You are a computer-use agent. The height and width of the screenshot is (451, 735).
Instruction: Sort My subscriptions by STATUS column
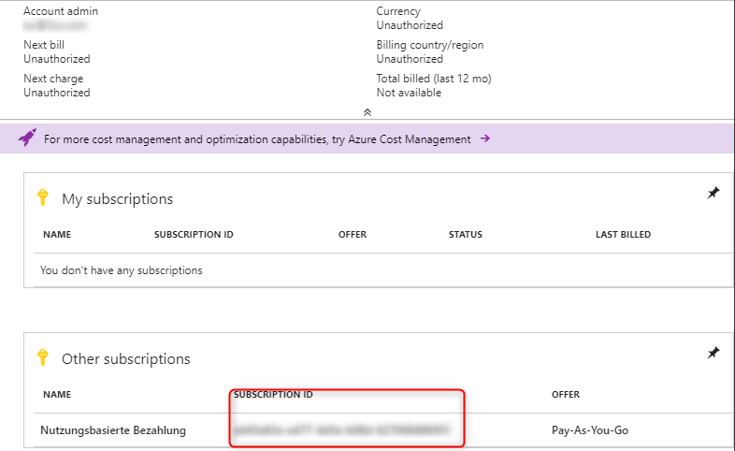pyautogui.click(x=466, y=235)
